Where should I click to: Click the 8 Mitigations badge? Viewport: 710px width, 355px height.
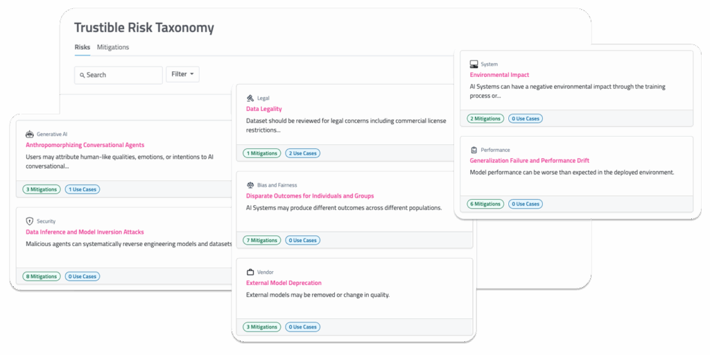point(41,276)
